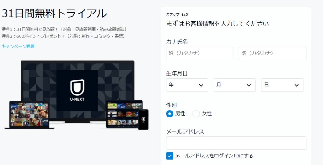The image size is (323, 165).
Task: Select the 男性 radio button
Action: coord(170,114)
